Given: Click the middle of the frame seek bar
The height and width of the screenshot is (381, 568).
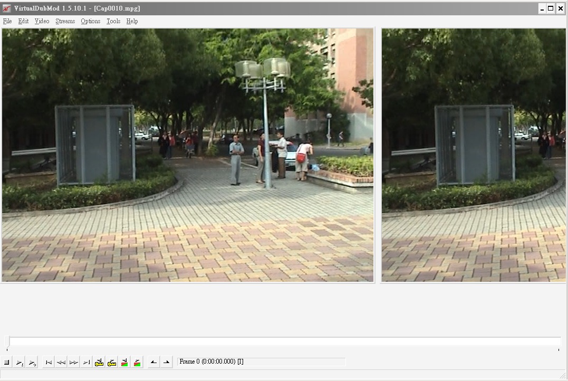Looking at the screenshot, I should 284,341.
